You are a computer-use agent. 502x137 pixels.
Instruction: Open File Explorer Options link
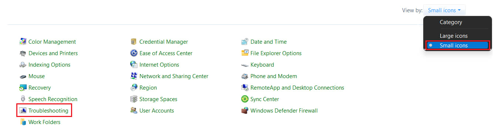click(x=276, y=53)
